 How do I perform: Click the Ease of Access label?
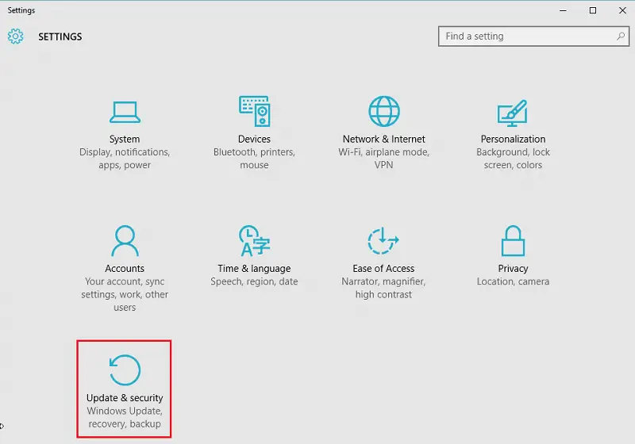pos(383,269)
